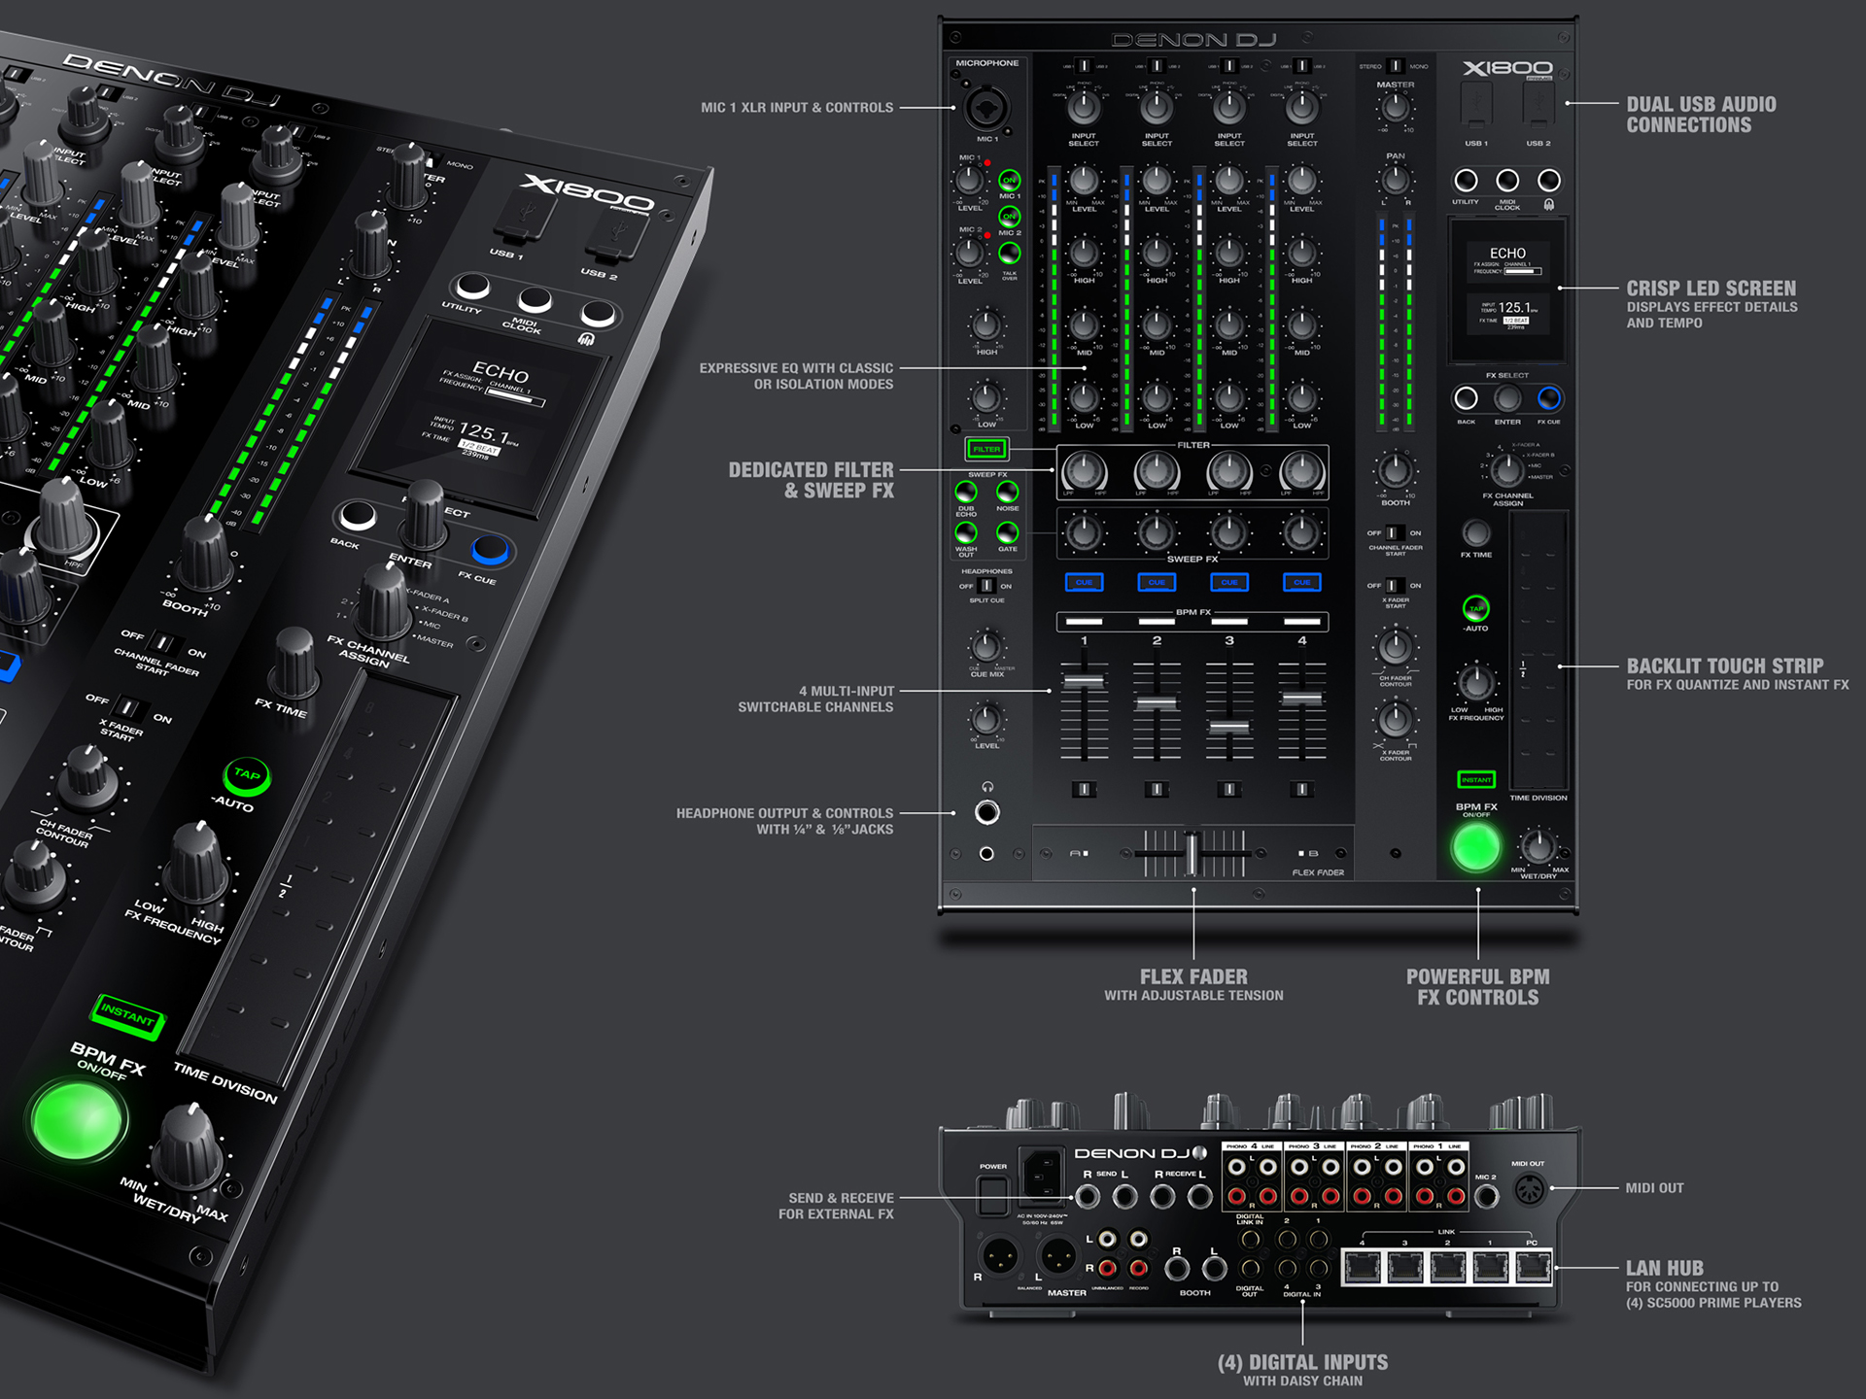Rotate the FX SELECT encoder
Viewport: 1866px width, 1399px height.
click(x=1507, y=398)
